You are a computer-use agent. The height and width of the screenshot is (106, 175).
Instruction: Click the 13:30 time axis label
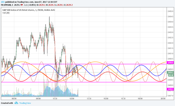click(x=89, y=99)
